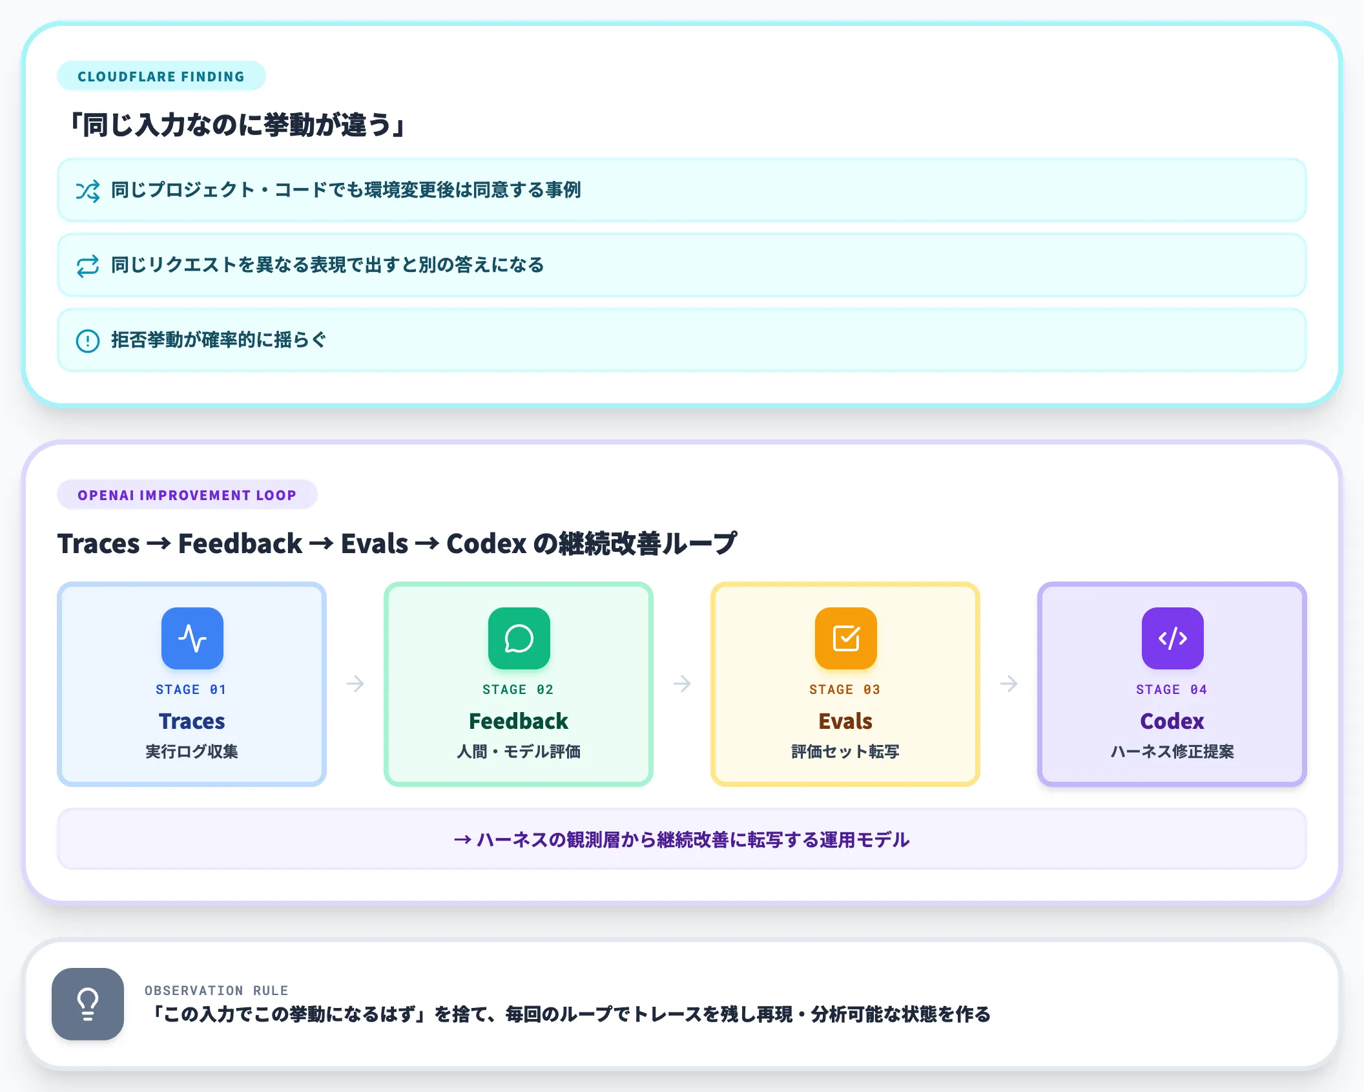The height and width of the screenshot is (1092, 1364).
Task: Click the shuffle arrows icon in first finding row
Action: pyautogui.click(x=88, y=191)
